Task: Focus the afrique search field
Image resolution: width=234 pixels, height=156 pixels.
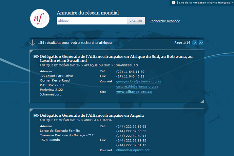Action: pos(92,21)
